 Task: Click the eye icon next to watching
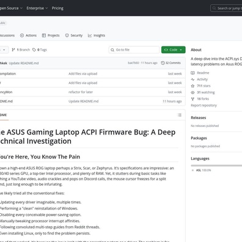click(193, 92)
